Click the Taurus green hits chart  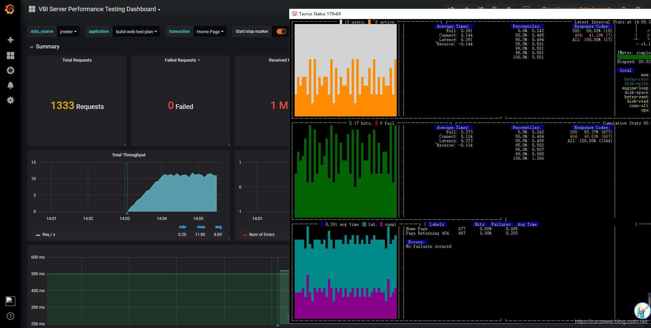[346, 171]
